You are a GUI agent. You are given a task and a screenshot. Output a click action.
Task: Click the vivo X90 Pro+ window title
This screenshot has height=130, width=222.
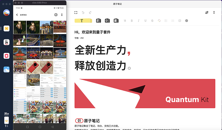click(x=40, y=3)
